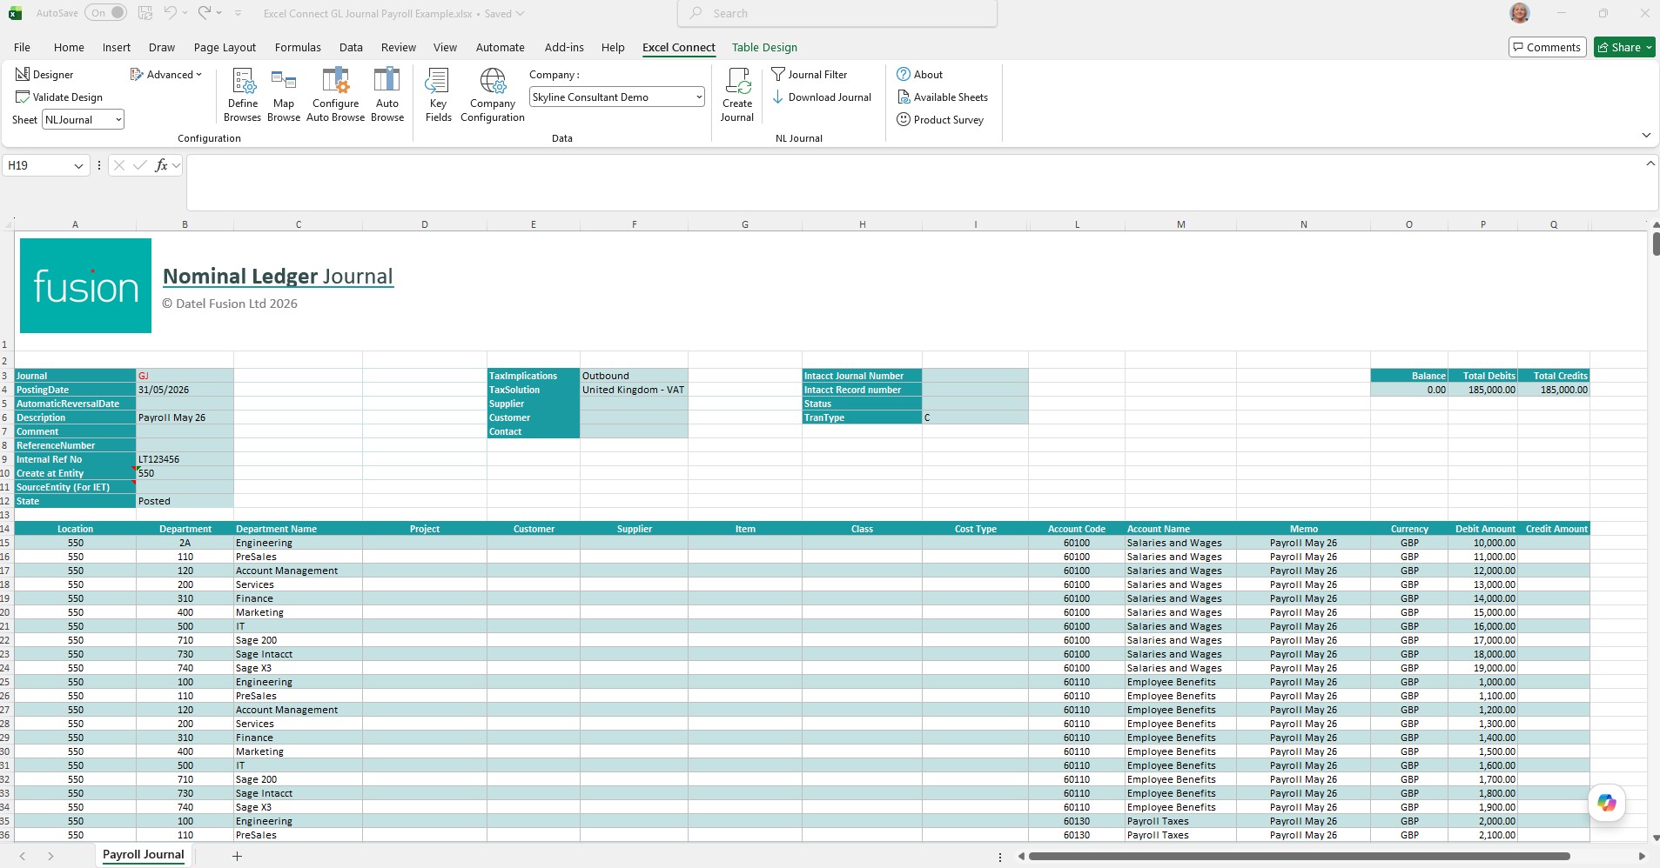Click the Debit Amount column header

1483,529
